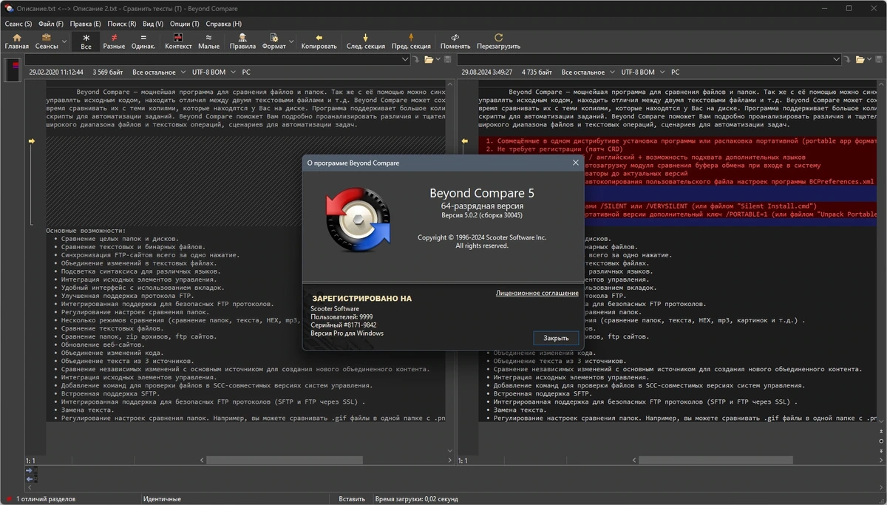Click left pane go/reload path arrow icon
This screenshot has width=887, height=505.
point(416,59)
